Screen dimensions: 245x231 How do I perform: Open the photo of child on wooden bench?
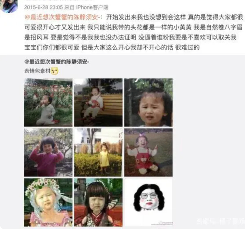pyautogui.click(x=98, y=102)
